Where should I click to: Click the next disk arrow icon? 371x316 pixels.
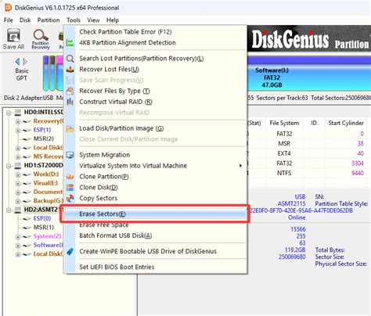(x=25, y=62)
